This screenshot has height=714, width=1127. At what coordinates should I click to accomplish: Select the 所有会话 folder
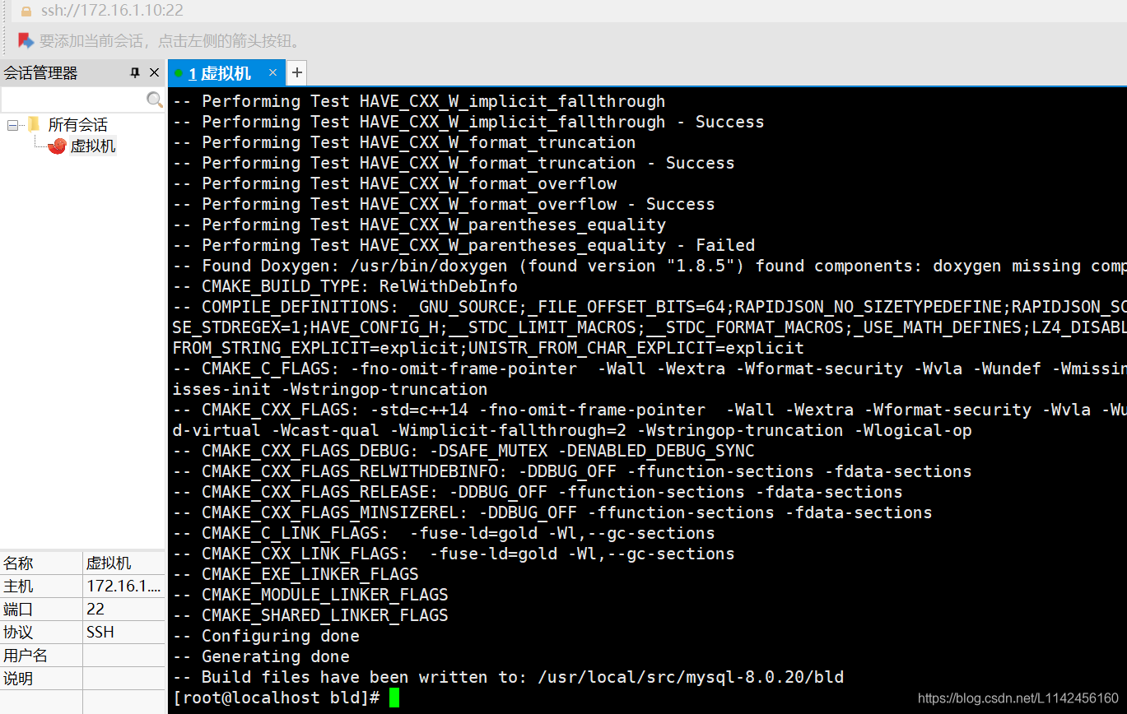pos(77,125)
